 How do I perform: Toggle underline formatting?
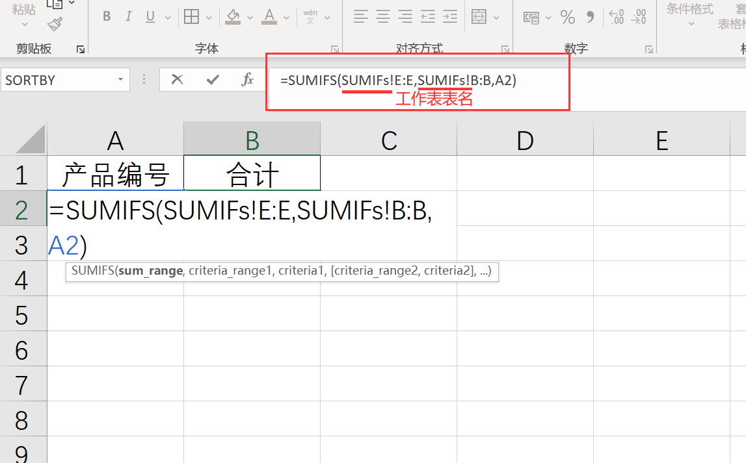pyautogui.click(x=150, y=17)
